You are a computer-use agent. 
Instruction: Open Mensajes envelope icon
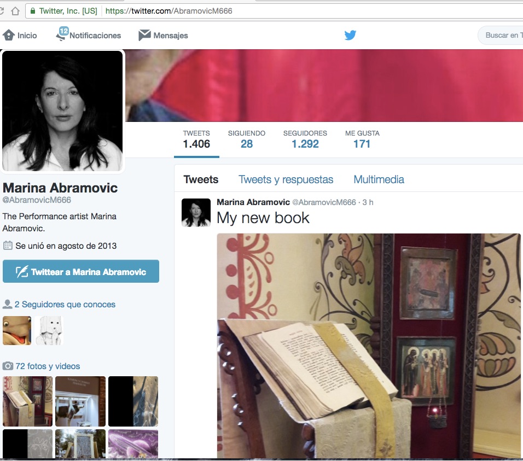[x=144, y=36]
